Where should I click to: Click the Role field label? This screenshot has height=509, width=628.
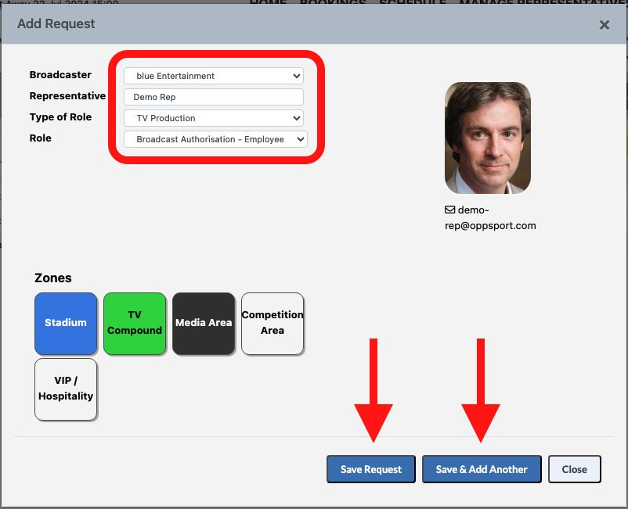coord(41,138)
